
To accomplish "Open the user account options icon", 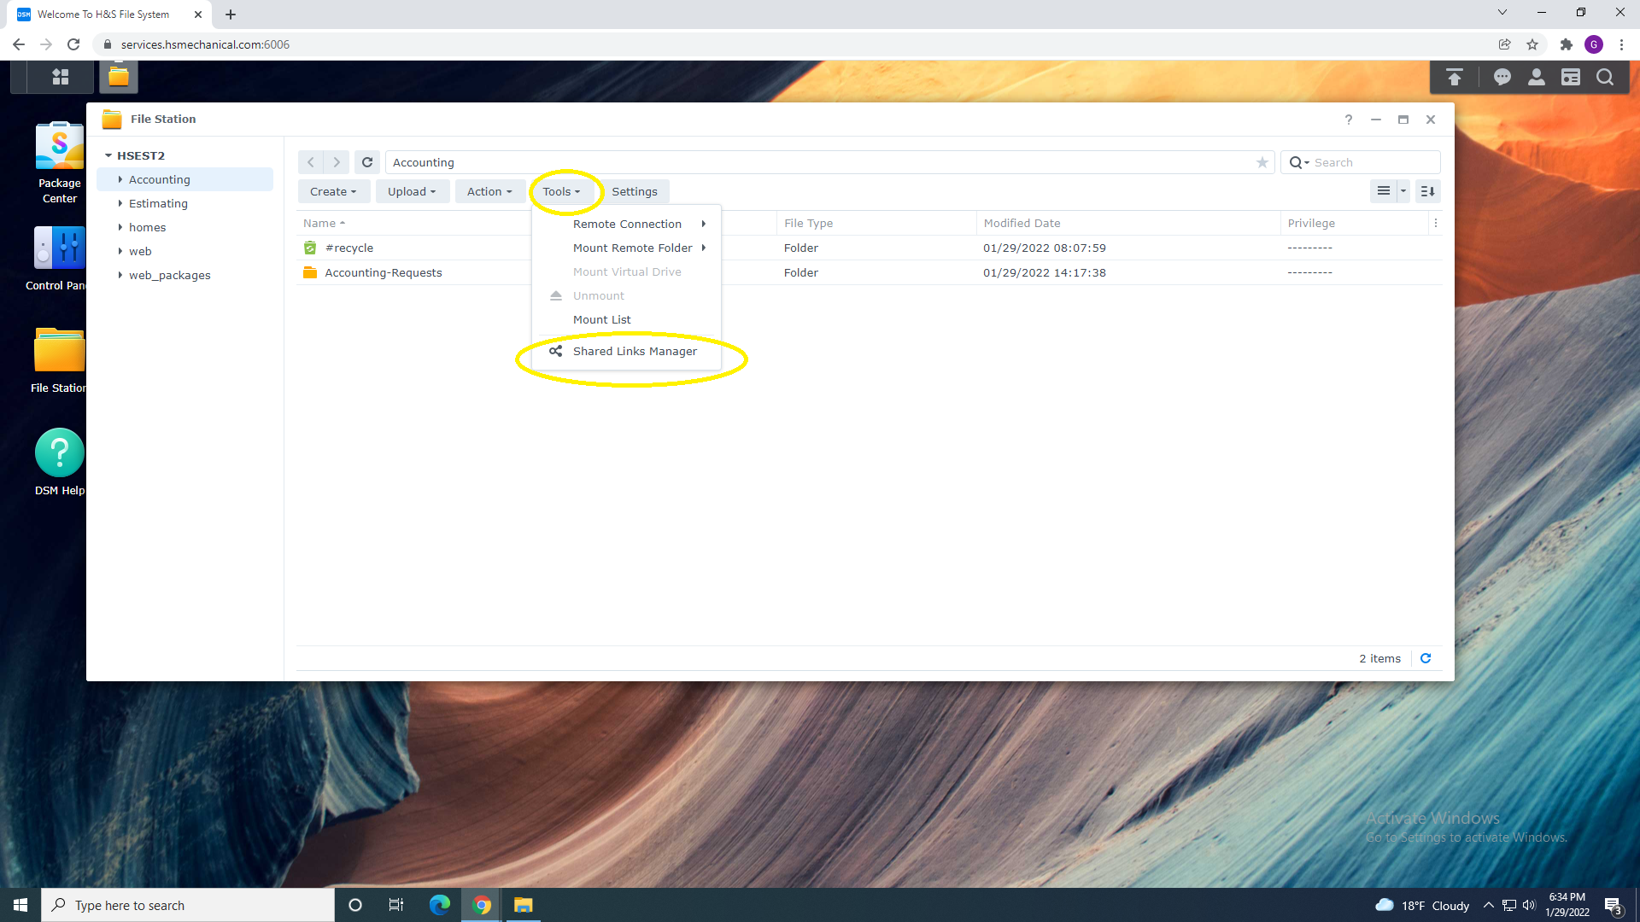I will pos(1536,78).
